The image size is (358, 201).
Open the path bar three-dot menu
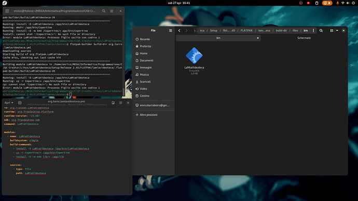(313, 31)
